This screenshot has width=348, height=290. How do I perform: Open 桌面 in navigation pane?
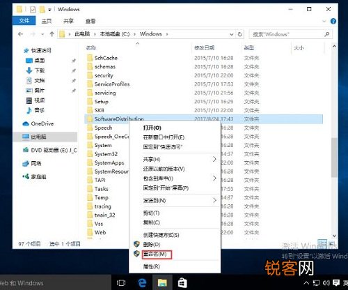40,61
